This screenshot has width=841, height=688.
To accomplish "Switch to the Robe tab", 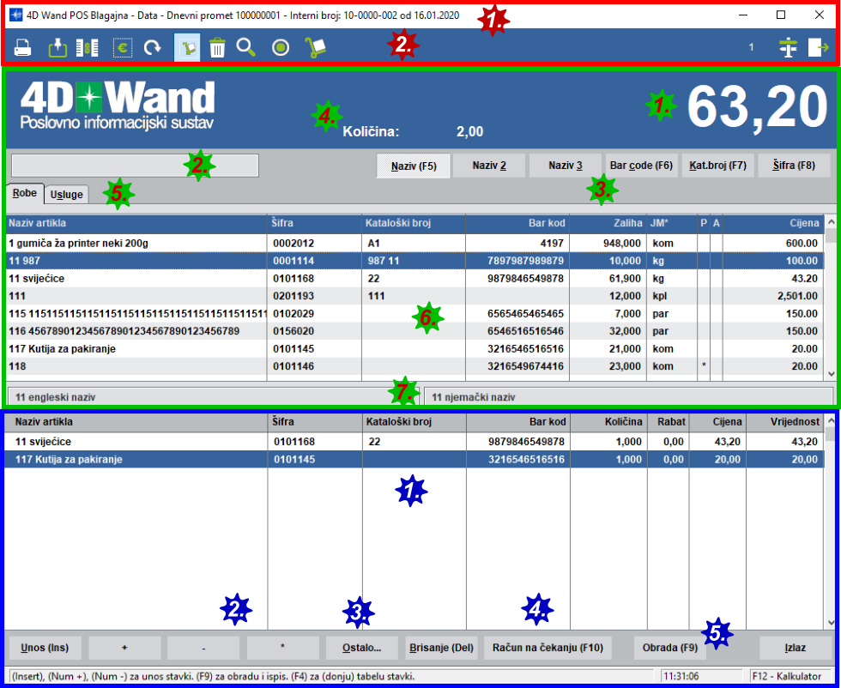I will tap(25, 193).
